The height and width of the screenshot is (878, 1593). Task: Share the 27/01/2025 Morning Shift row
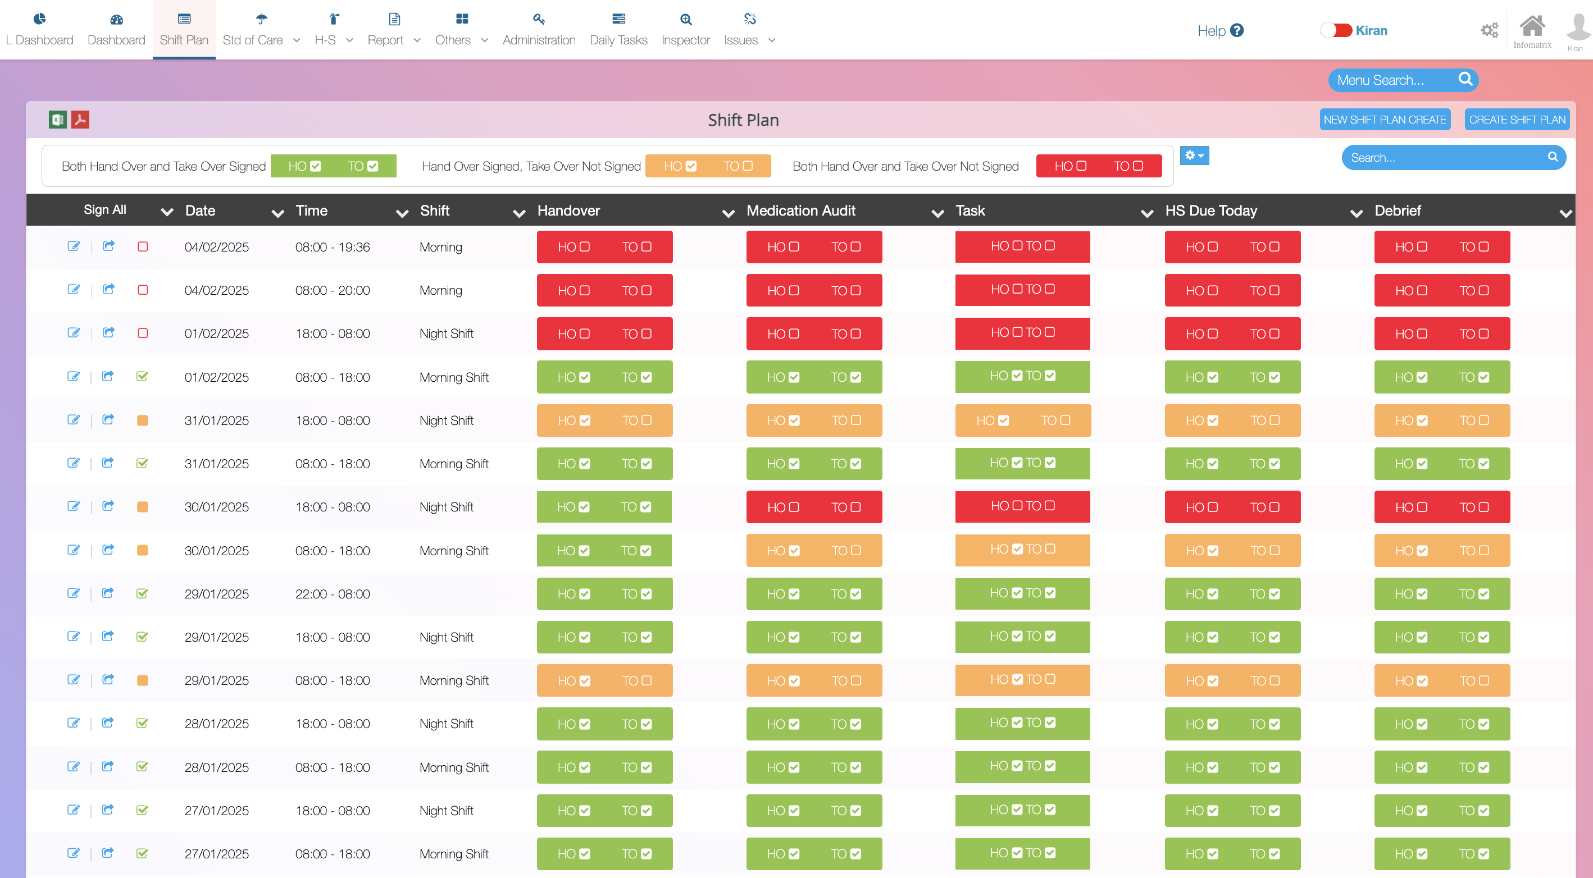click(x=108, y=853)
